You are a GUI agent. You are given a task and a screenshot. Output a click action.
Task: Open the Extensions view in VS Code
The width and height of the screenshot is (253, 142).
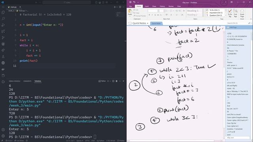pos(3,32)
